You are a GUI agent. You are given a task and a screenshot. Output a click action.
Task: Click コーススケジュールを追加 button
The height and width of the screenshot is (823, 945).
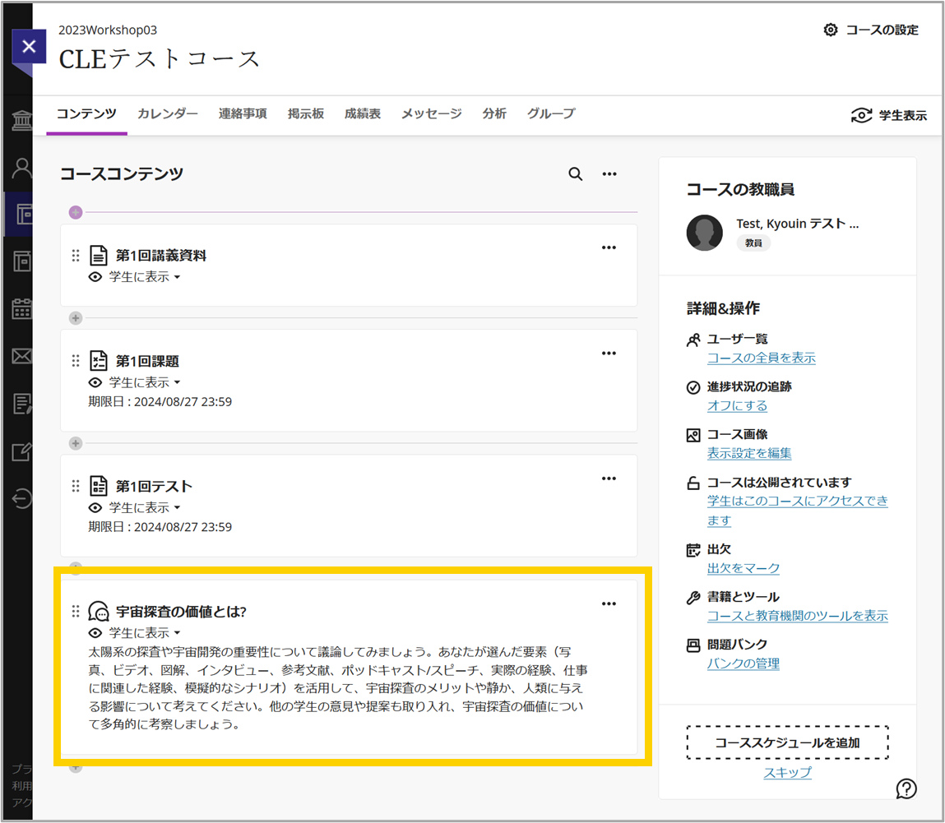click(787, 742)
